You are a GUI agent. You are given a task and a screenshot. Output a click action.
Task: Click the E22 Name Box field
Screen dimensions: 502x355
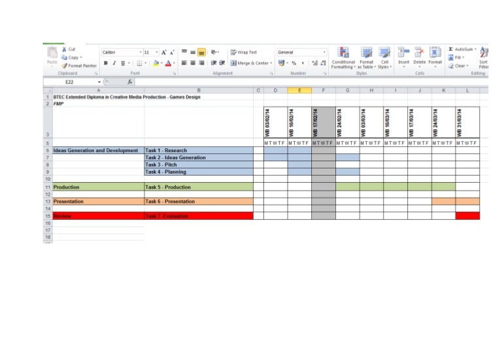tap(69, 82)
